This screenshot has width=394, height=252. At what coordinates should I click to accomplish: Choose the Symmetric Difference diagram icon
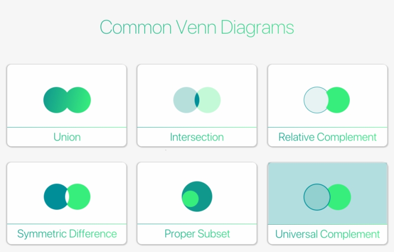point(67,197)
